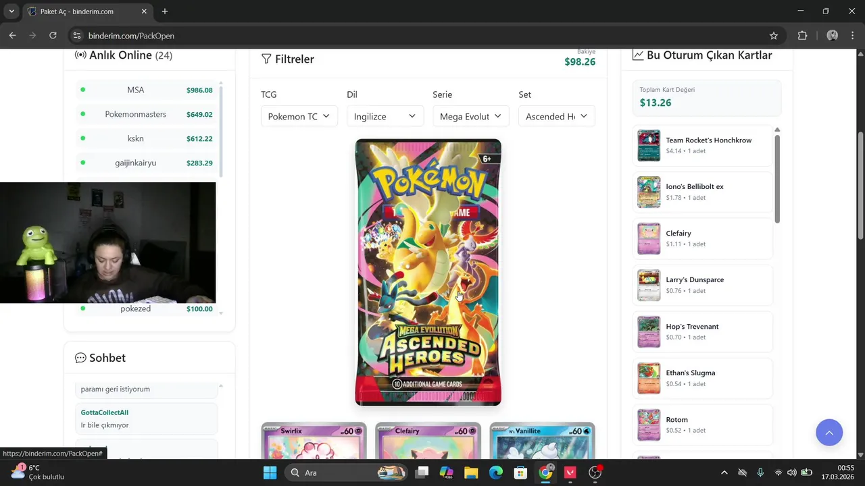The width and height of the screenshot is (865, 486).
Task: Open the Dil dropdown showing Ingilizce
Action: 385,116
